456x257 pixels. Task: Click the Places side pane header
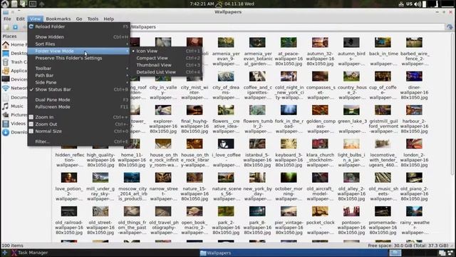pos(9,36)
